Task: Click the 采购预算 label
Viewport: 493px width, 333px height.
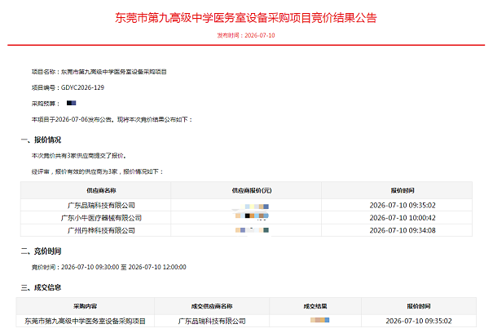Action: [46, 104]
